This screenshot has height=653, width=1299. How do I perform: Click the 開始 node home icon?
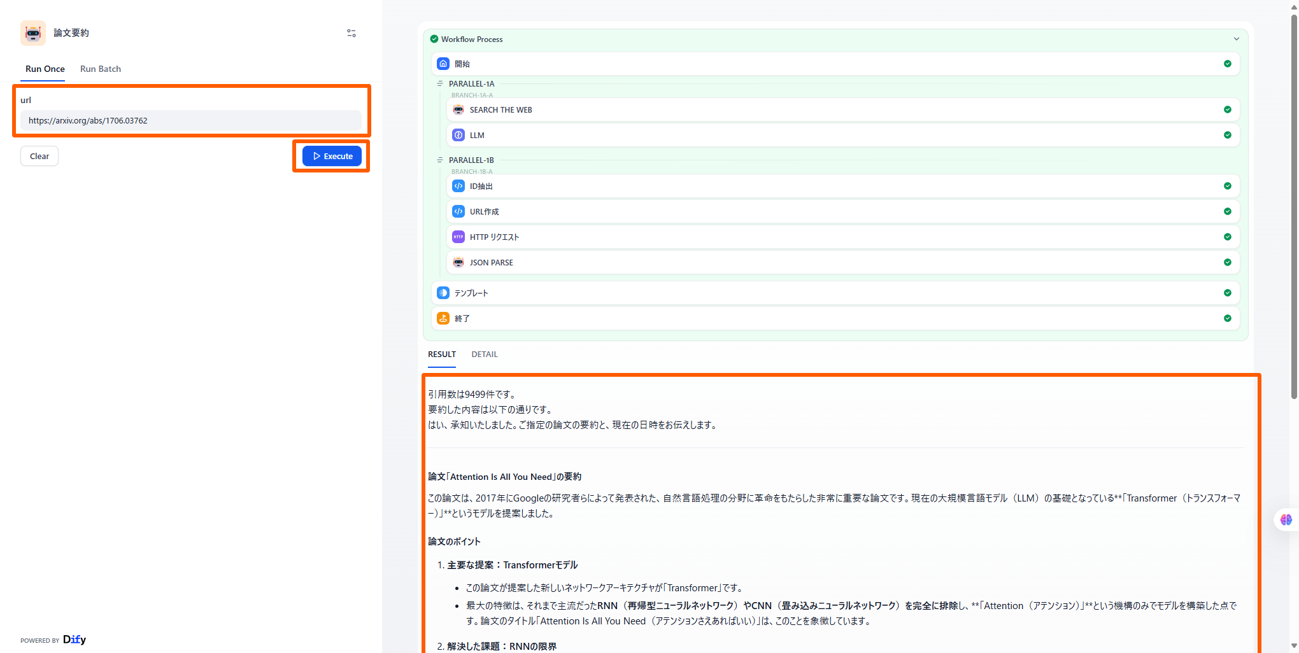pos(443,64)
